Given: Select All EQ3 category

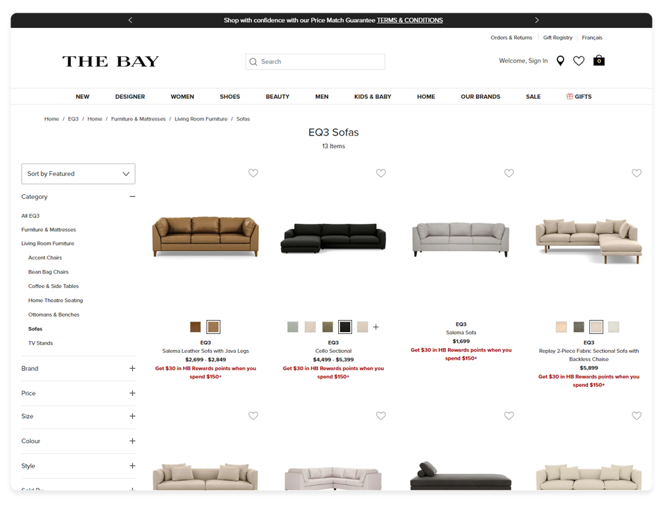Looking at the screenshot, I should pos(30,216).
